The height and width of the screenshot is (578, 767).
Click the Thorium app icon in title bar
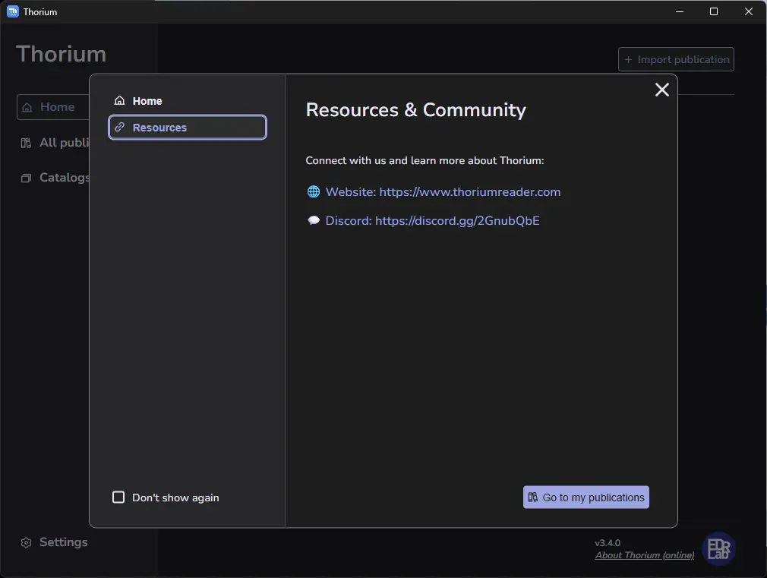[13, 11]
